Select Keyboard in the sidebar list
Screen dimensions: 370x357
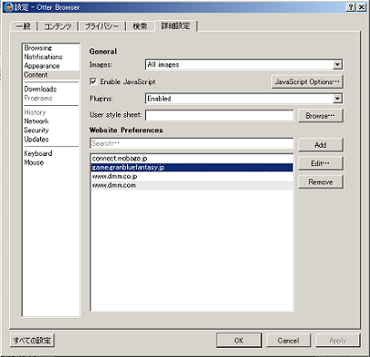(x=51, y=153)
